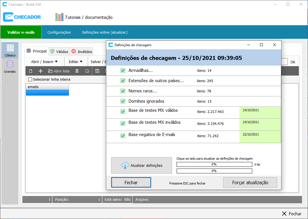
Task: Enable Selecionar linha inteira checkbox
Action: (x=30, y=79)
